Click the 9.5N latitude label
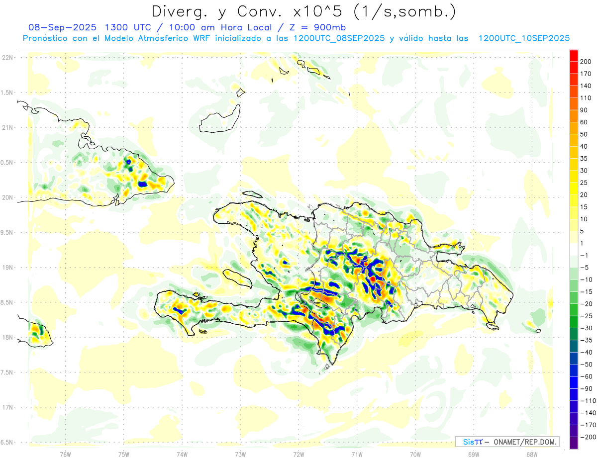The width and height of the screenshot is (597, 461). tap(6, 232)
